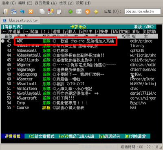Click the [→]閱讀 shortcut hint

click(31, 32)
